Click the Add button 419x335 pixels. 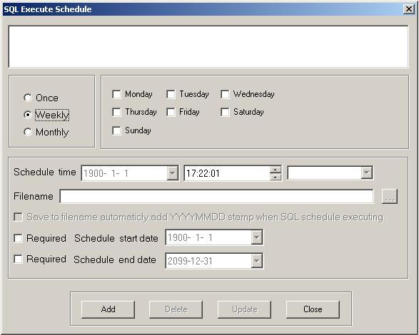click(108, 309)
